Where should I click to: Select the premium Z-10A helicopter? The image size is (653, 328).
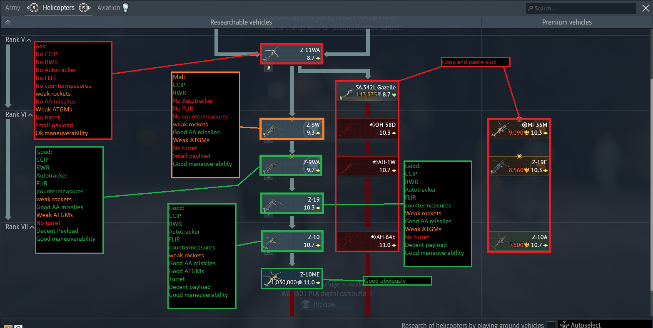(x=518, y=241)
